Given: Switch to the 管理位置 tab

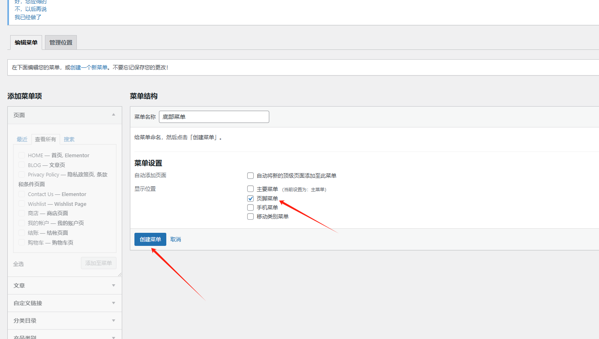Looking at the screenshot, I should tap(60, 42).
